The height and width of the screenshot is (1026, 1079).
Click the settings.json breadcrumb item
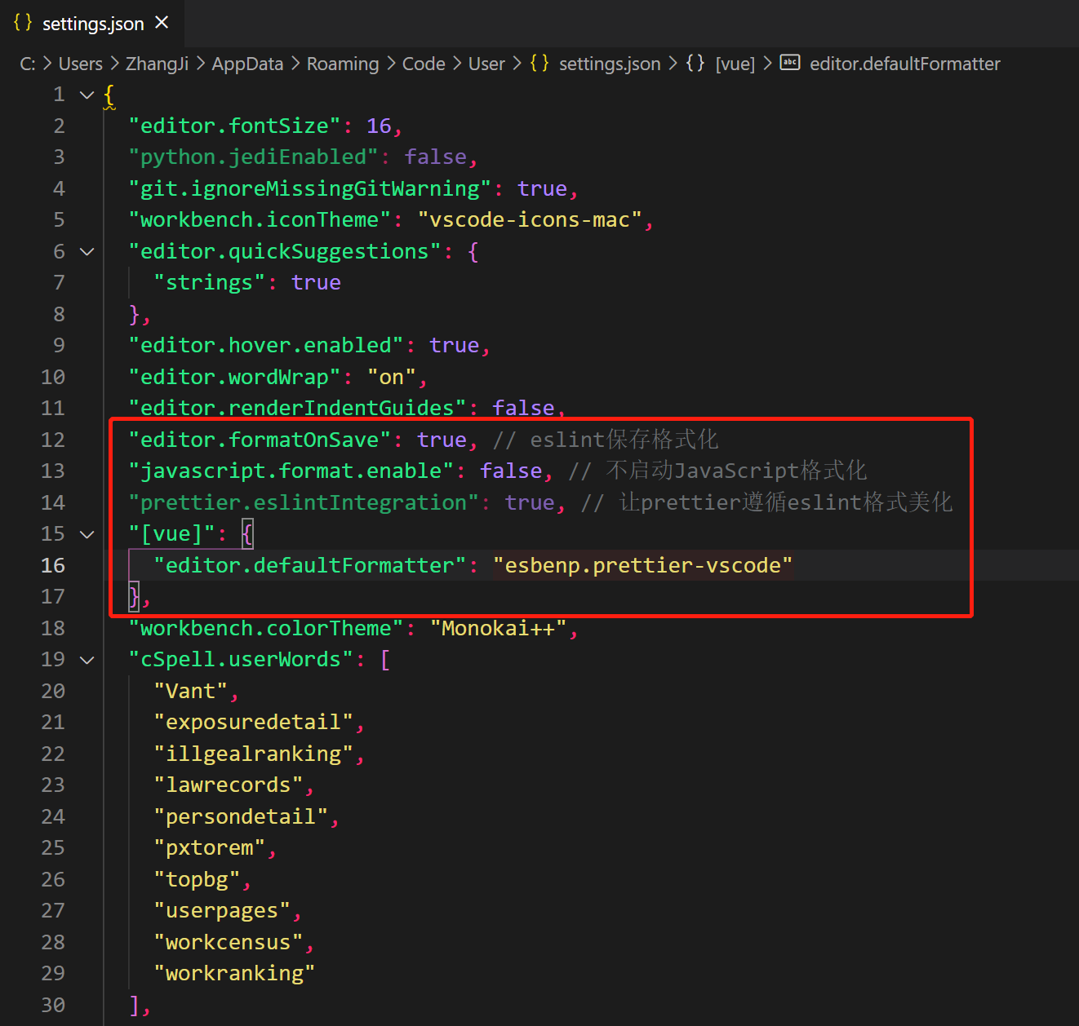[610, 64]
